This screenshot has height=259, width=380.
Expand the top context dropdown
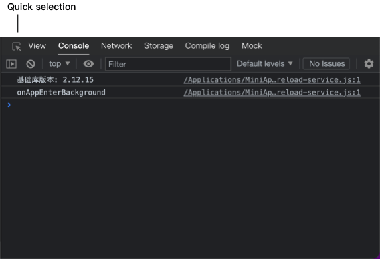[x=59, y=64]
